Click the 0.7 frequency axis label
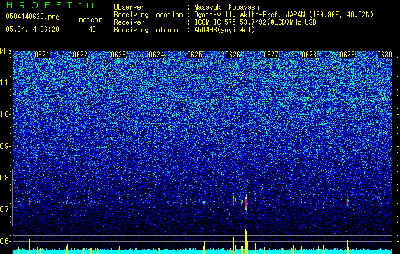Viewport: 400px width, 254px height. click(x=5, y=210)
